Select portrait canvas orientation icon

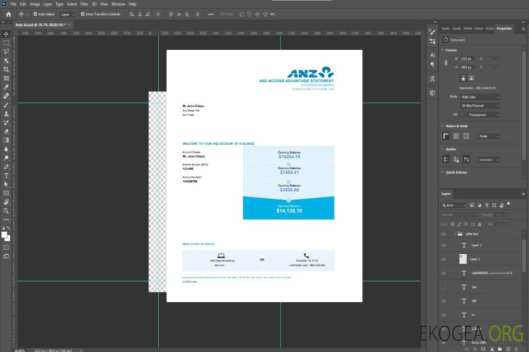pyautogui.click(x=463, y=78)
